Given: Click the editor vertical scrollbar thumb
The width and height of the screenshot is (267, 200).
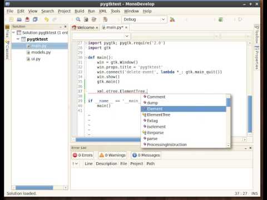Looking at the screenshot, I should pyautogui.click(x=250, y=114).
